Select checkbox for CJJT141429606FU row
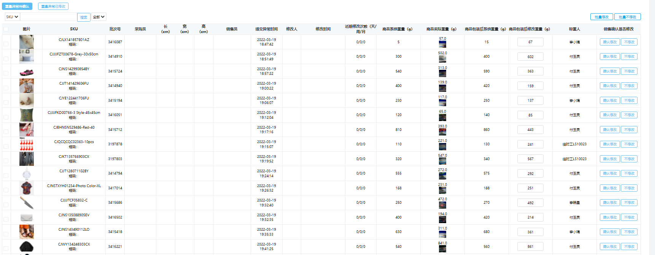Image resolution: width=655 pixels, height=255 pixels. [6, 88]
